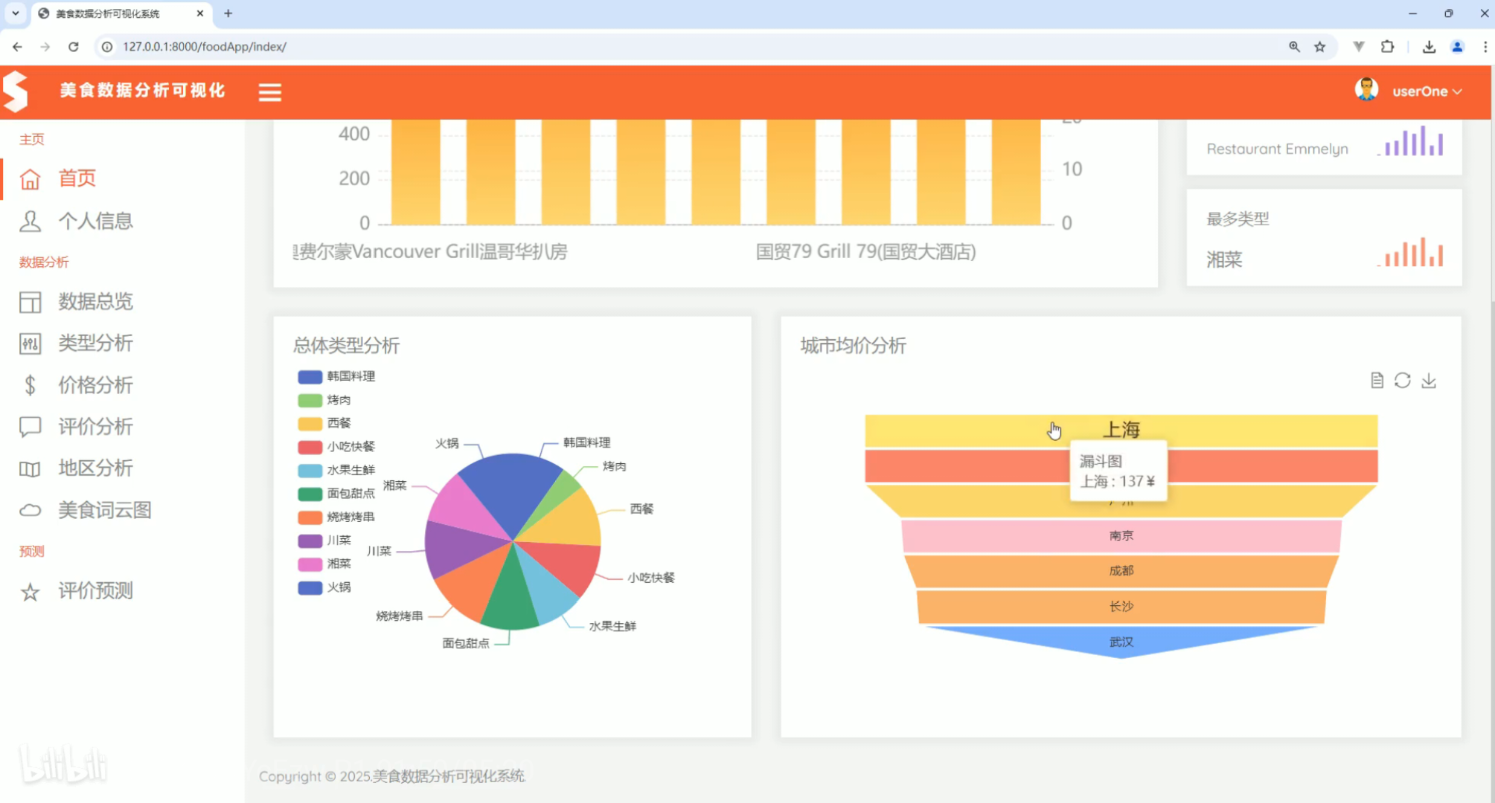Save funnel chart as image icon
The image size is (1495, 803).
pyautogui.click(x=1429, y=381)
